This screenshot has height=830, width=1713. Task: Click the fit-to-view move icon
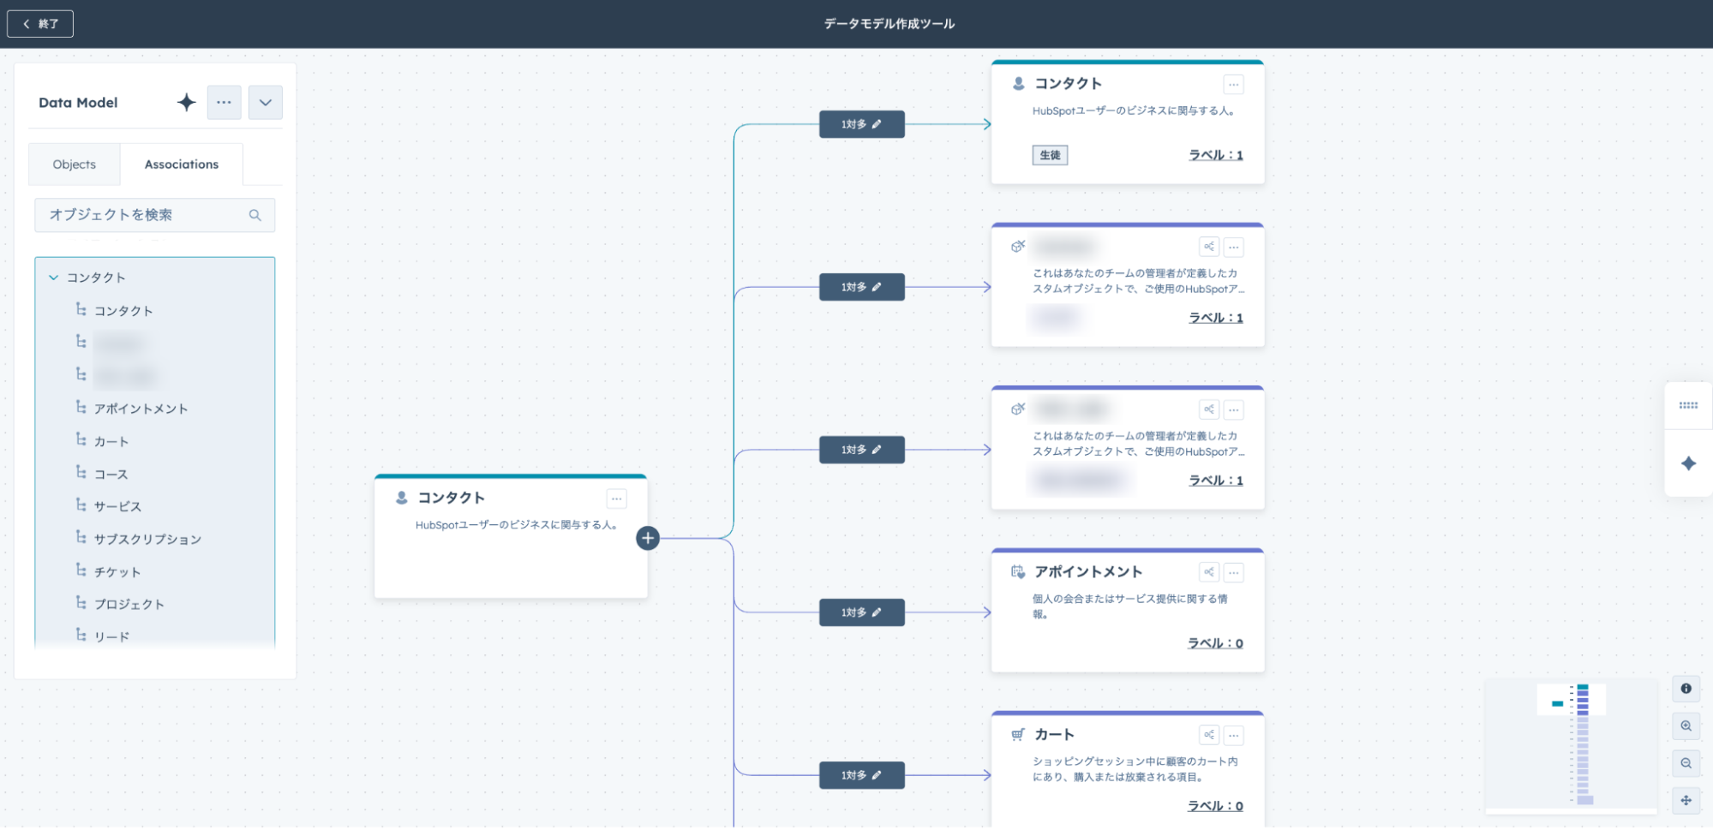pos(1686,800)
